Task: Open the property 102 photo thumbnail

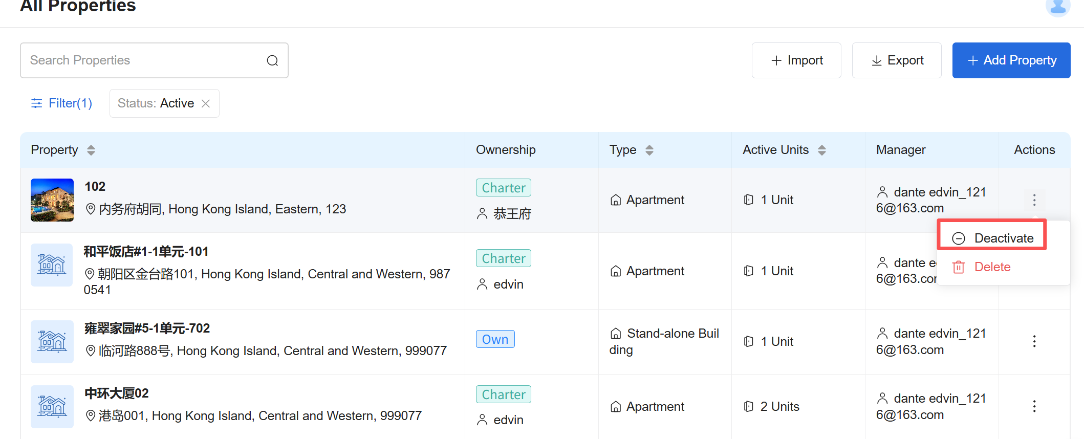Action: click(52, 200)
